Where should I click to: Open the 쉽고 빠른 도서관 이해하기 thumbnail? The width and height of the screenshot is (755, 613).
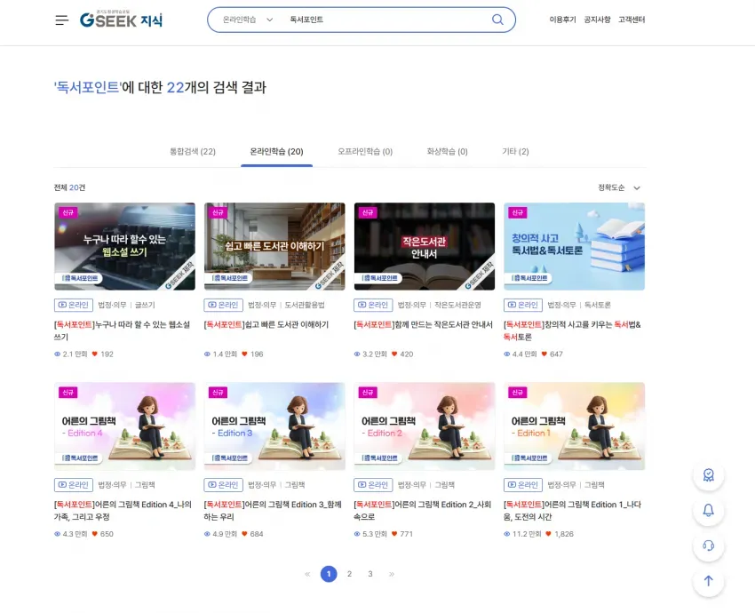coord(274,247)
